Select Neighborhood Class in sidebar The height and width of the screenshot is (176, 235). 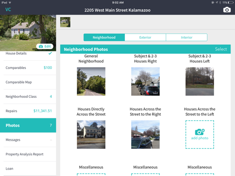(28, 96)
